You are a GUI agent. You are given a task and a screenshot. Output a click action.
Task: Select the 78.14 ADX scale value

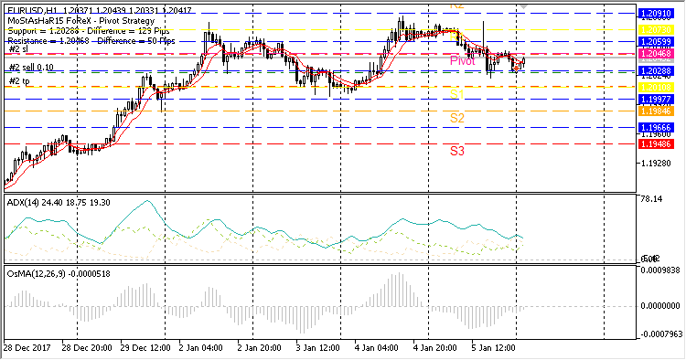click(651, 199)
